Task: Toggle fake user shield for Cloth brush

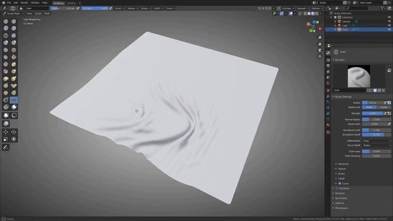Action: [x=375, y=90]
